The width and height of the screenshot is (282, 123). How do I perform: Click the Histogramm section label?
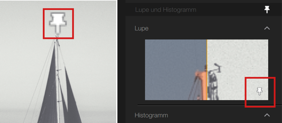click(151, 115)
